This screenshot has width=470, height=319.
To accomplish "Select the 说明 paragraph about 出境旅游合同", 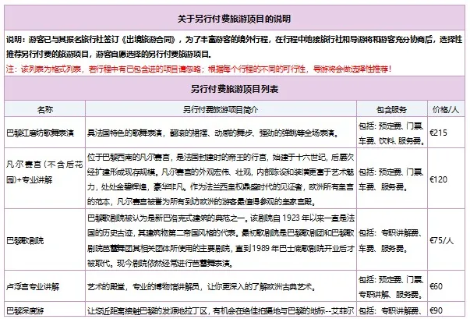I will [x=235, y=48].
